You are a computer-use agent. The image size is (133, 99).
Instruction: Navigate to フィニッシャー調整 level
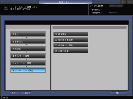click(x=28, y=63)
